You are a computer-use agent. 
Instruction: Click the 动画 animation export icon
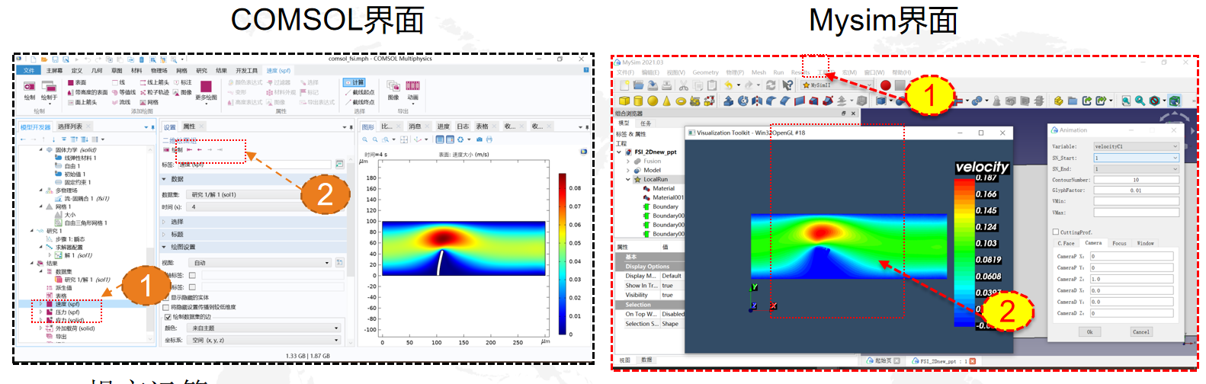click(x=412, y=88)
